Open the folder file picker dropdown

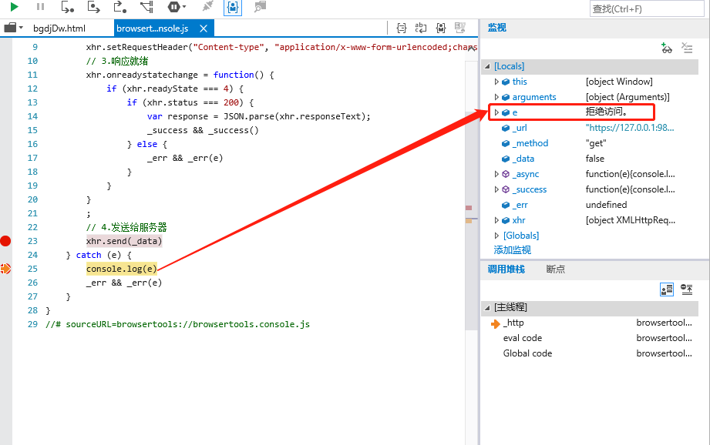14,28
